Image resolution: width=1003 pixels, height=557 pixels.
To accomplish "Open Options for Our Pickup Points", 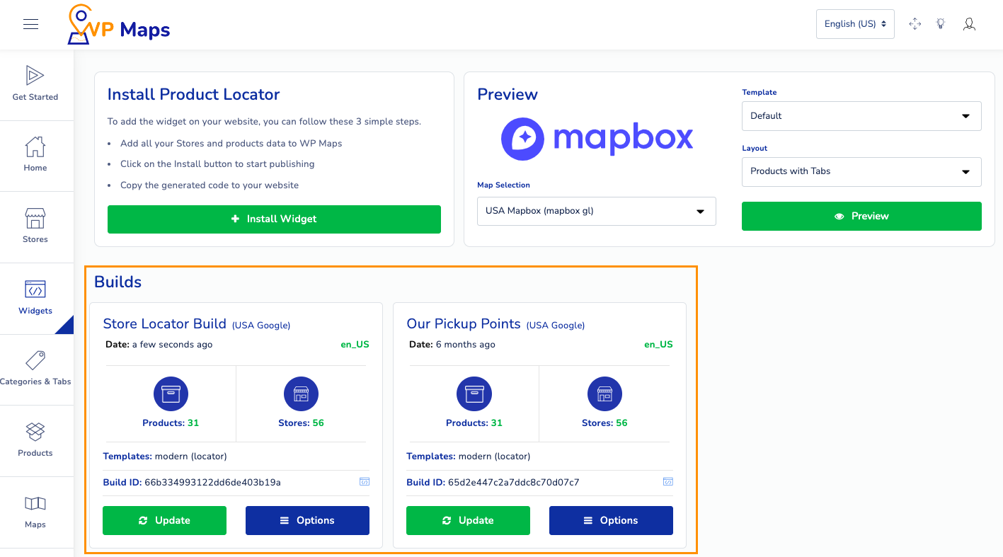I will 611,520.
